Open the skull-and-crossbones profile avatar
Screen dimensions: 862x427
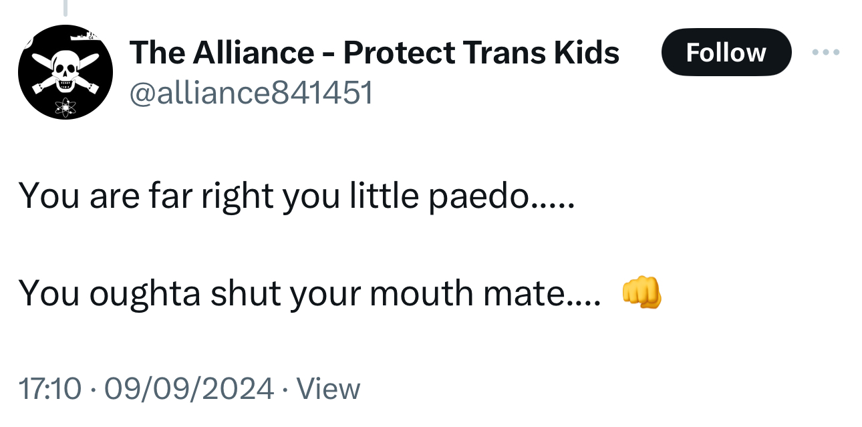click(x=65, y=72)
